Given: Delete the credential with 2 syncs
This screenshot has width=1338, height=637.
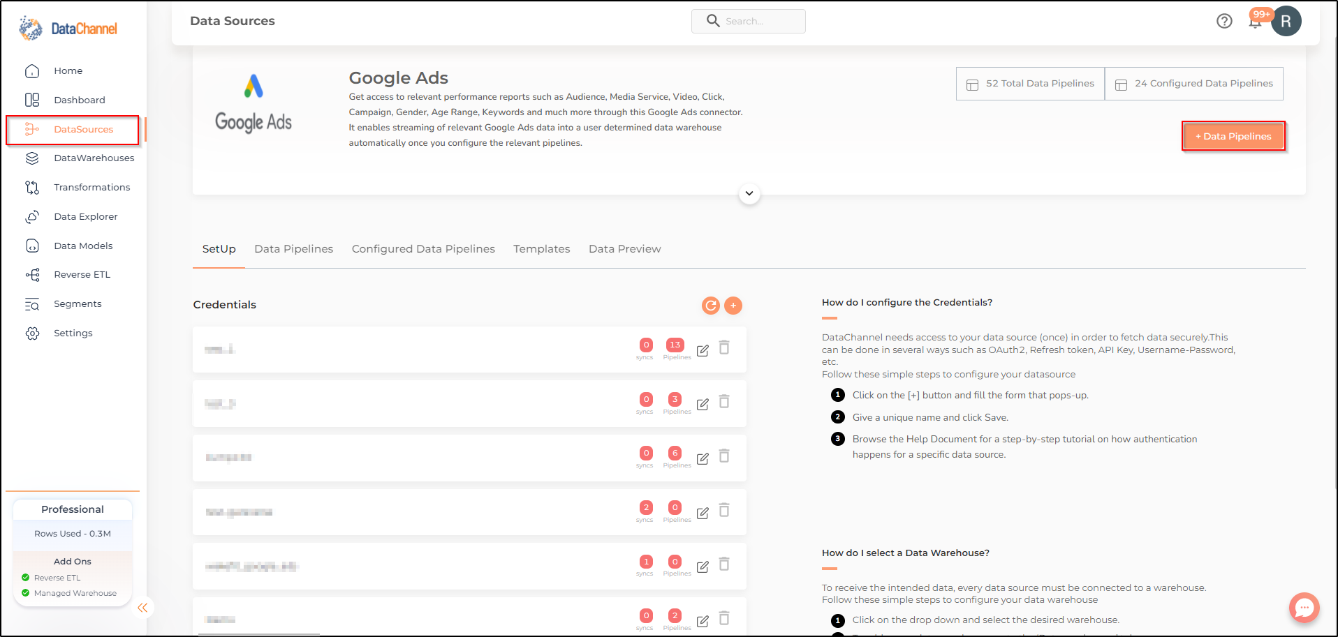Looking at the screenshot, I should [724, 510].
